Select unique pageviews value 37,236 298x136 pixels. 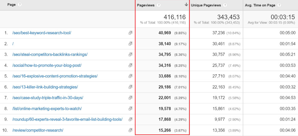click(219, 33)
